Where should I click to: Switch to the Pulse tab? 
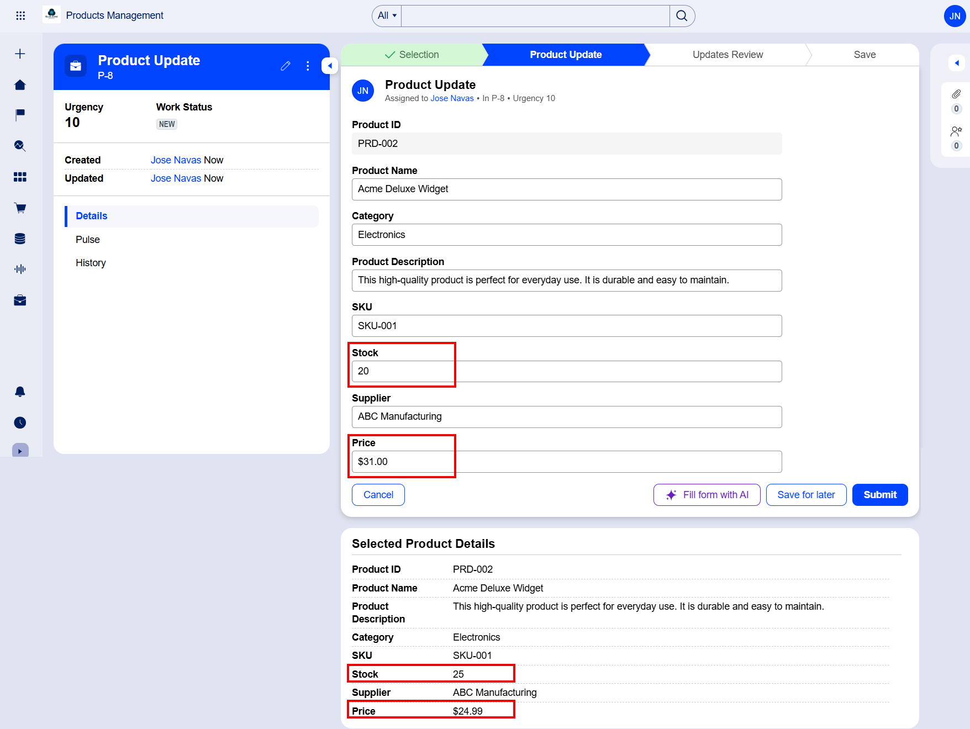[x=88, y=240]
